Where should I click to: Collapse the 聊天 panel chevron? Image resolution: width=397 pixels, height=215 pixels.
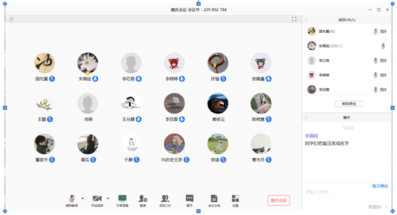tap(306, 117)
